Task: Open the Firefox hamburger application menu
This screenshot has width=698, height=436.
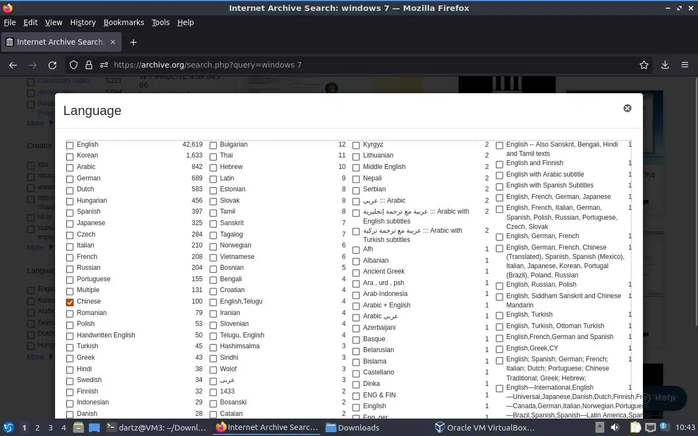Action: (685, 65)
